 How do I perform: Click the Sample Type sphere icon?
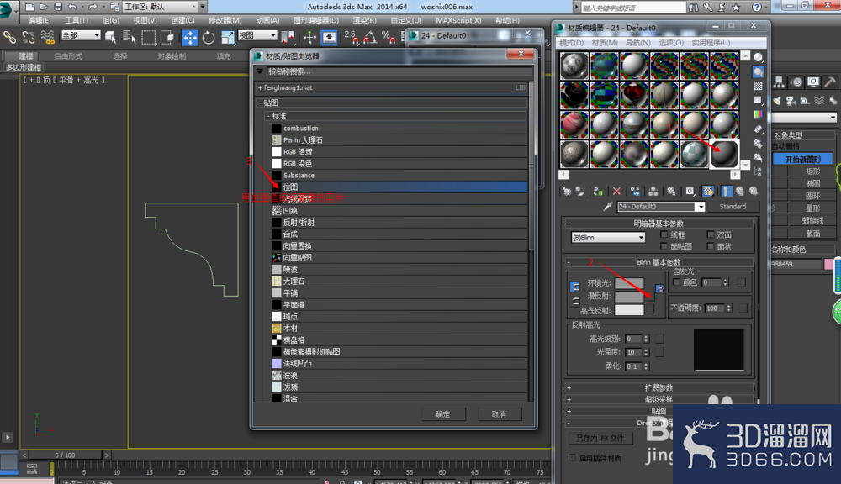tap(758, 57)
